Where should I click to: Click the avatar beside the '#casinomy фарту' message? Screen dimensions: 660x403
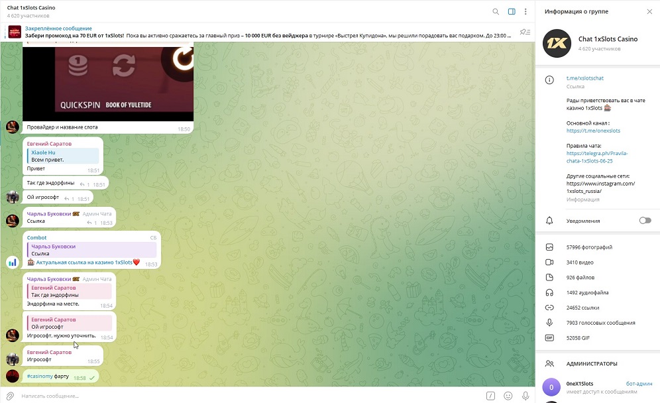point(13,376)
